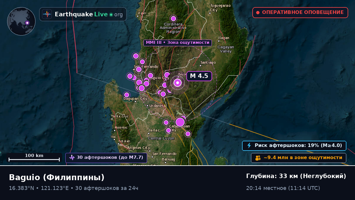
Task: Click the Santiago city label
Action: [208, 63]
